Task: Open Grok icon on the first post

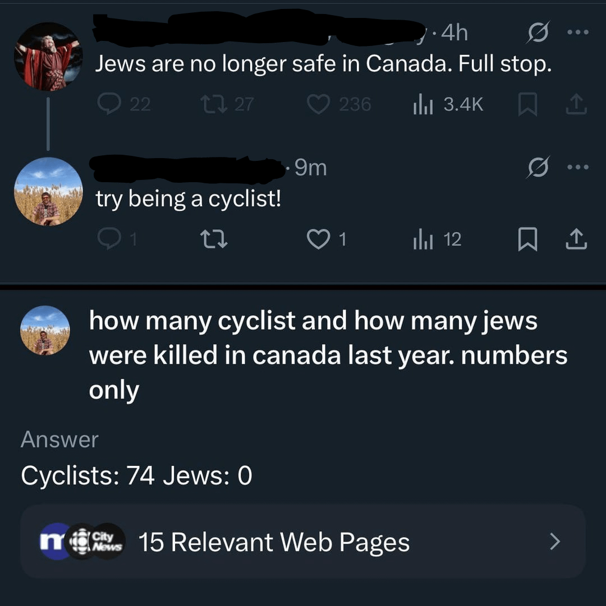Action: click(x=536, y=33)
